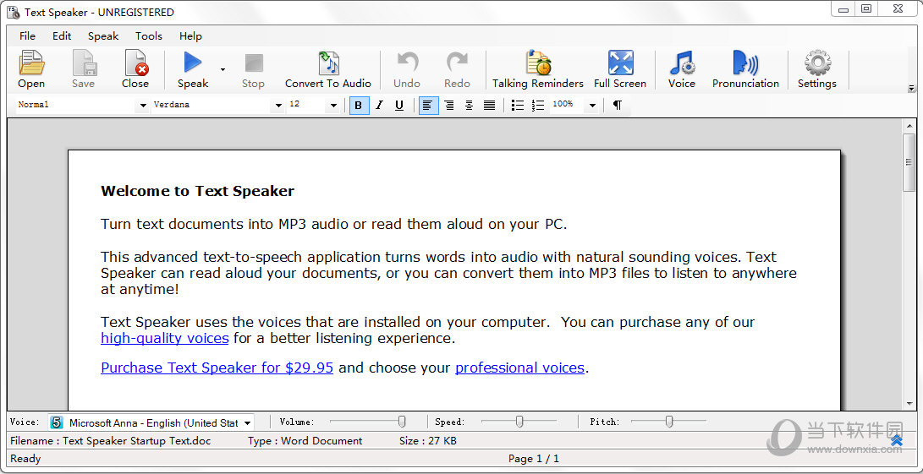Center the text alignment
Image resolution: width=923 pixels, height=474 pixels.
470,106
